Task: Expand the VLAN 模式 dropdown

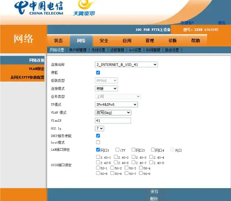Action: [113, 112]
